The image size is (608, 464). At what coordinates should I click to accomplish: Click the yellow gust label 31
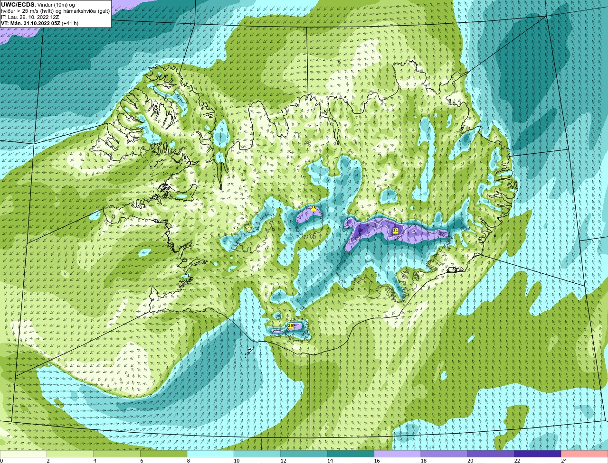point(395,231)
